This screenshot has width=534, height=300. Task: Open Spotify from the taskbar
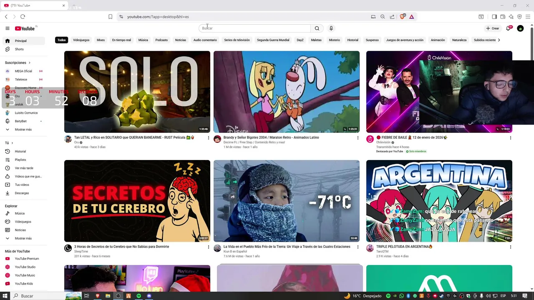139,296
